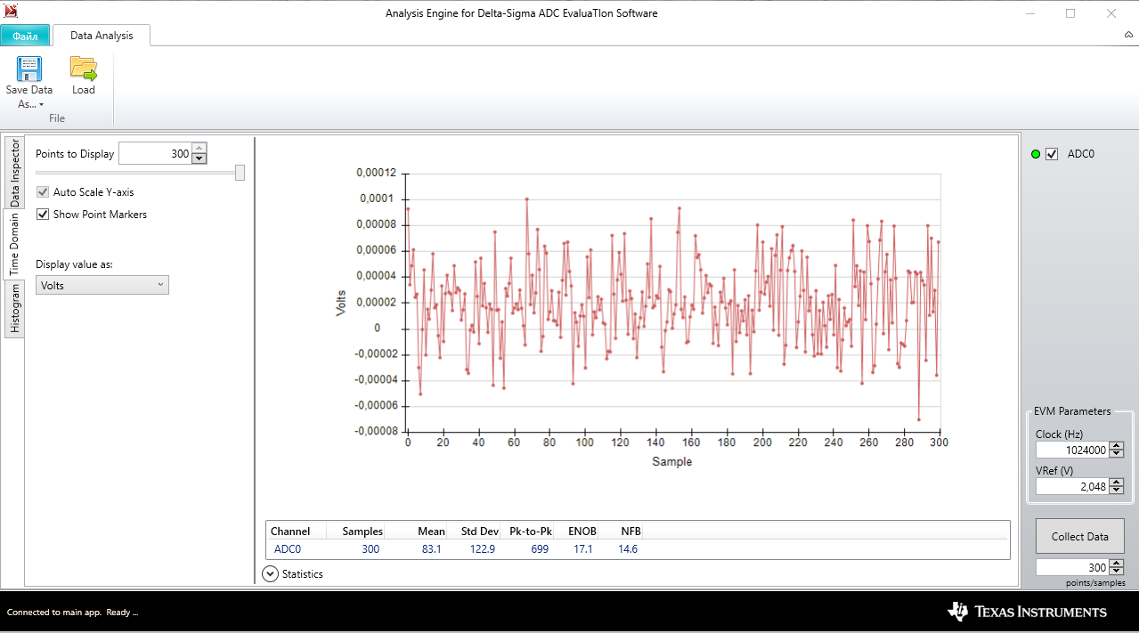Viewport: 1139px width, 633px height.
Task: Click the Points to Display input field
Action: 155,154
